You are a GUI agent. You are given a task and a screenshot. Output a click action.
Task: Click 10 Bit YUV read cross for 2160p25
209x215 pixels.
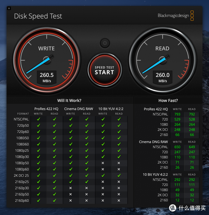click(x=119, y=182)
